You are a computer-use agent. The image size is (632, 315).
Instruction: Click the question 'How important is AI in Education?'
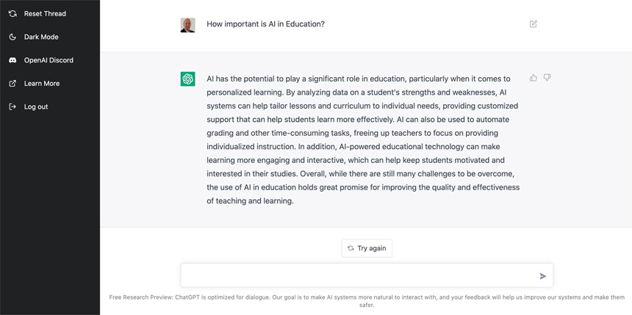[x=265, y=23]
